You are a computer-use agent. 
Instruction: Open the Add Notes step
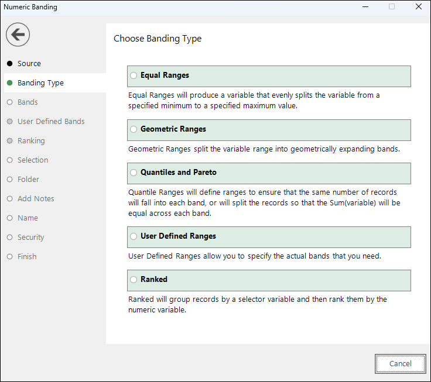36,198
